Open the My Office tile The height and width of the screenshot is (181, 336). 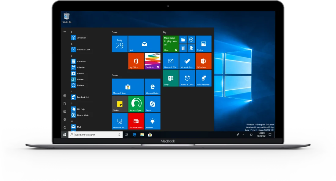(136, 61)
